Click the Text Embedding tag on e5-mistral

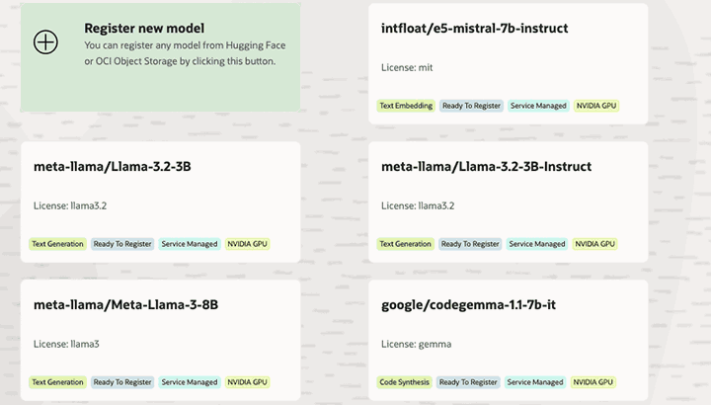[x=406, y=106]
